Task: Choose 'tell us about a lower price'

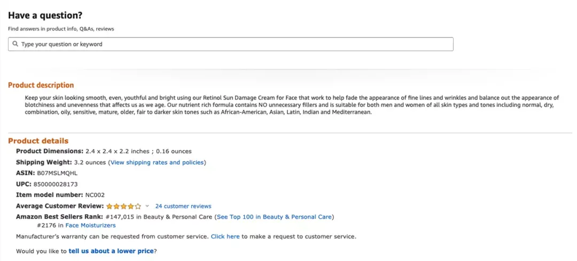Action: (x=111, y=251)
